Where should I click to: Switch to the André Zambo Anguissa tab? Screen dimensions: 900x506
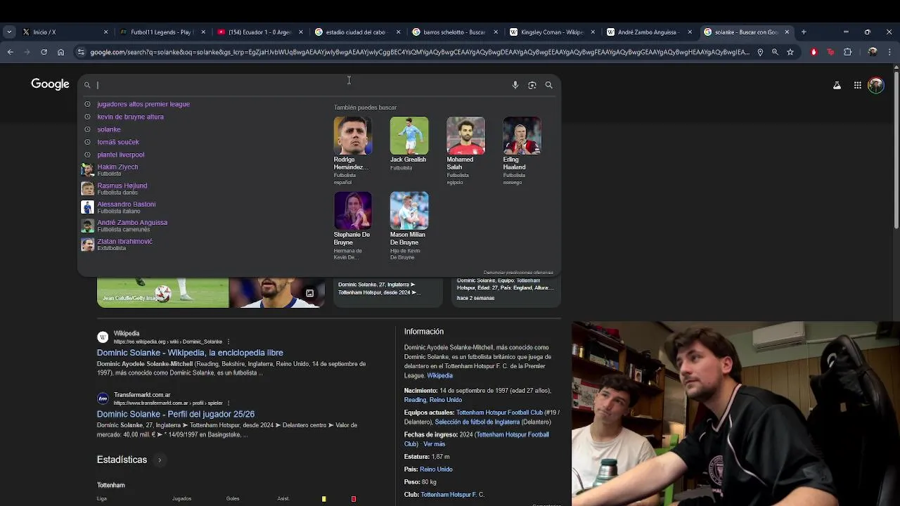(649, 32)
